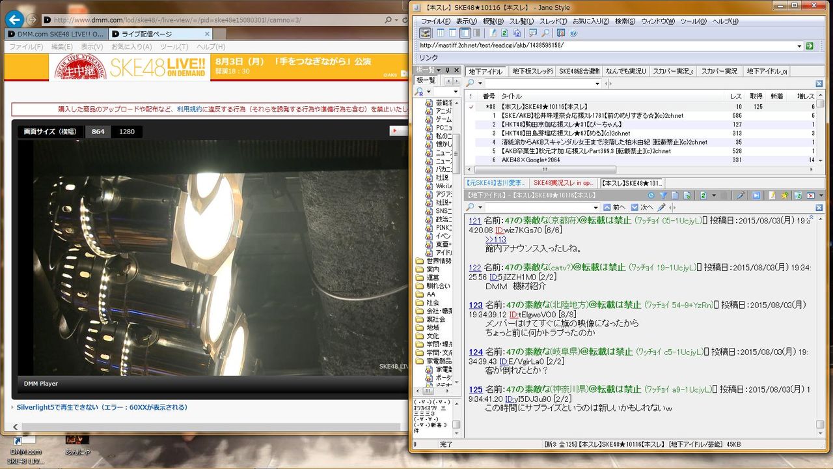This screenshot has height=469, width=833.
Task: Close the 板一覧 side panel
Action: pyautogui.click(x=456, y=70)
